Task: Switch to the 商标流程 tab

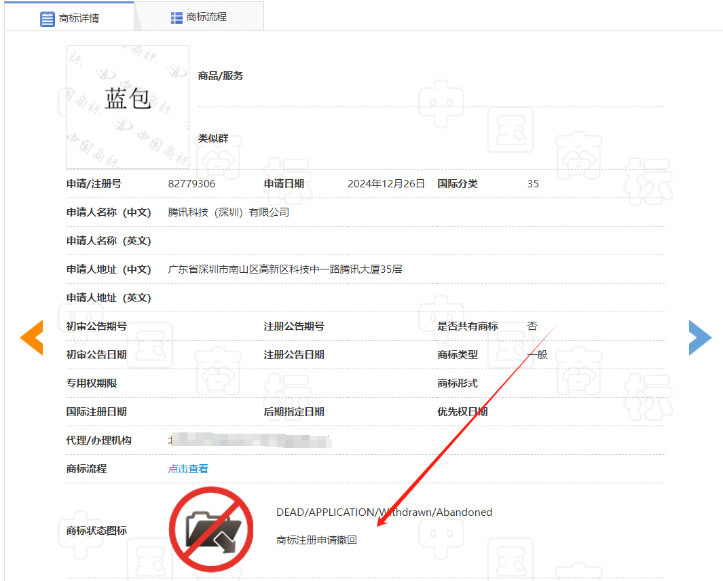Action: (x=199, y=17)
